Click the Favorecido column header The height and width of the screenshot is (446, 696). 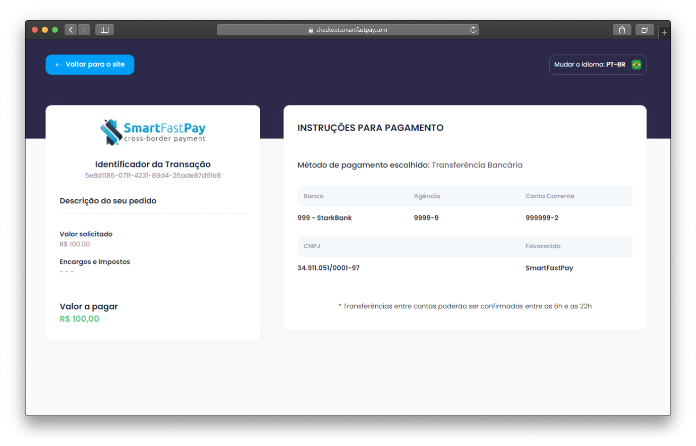click(543, 246)
